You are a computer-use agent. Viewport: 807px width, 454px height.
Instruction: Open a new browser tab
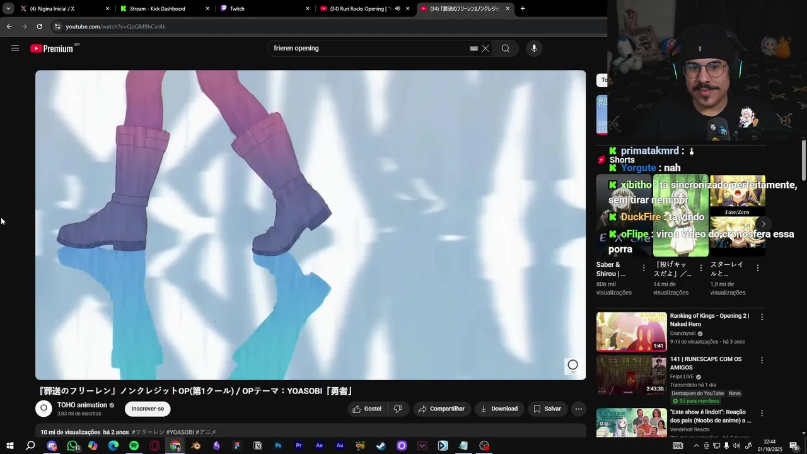pos(523,9)
